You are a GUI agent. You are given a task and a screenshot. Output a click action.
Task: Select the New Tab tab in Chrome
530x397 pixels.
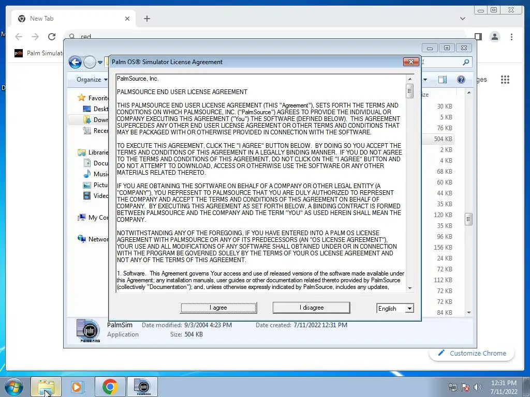click(73, 19)
